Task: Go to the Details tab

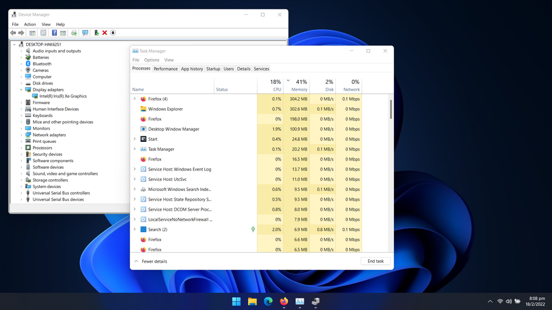Action: click(244, 69)
